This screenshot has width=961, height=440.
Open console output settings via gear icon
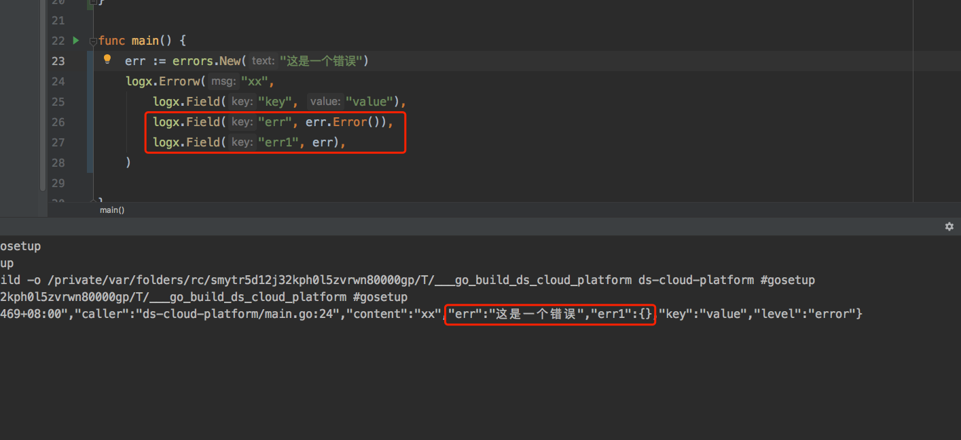tap(949, 226)
